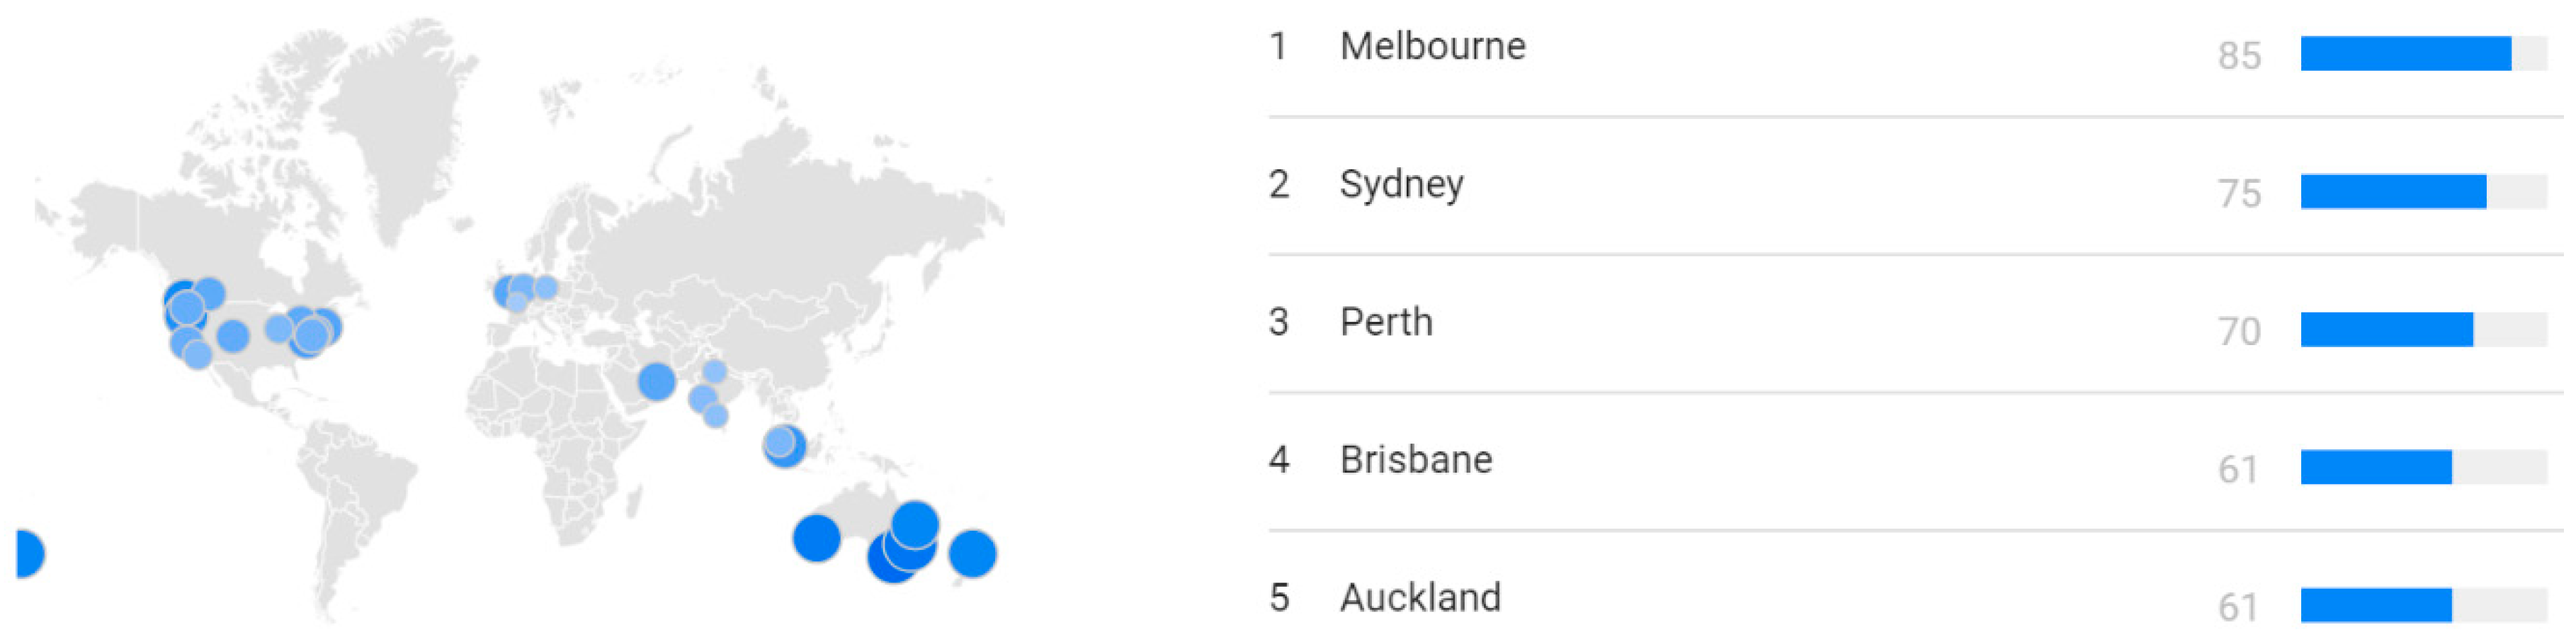Screen dimensions: 2576x642
Task: Open Auckland from the city list
Action: (x=1420, y=598)
